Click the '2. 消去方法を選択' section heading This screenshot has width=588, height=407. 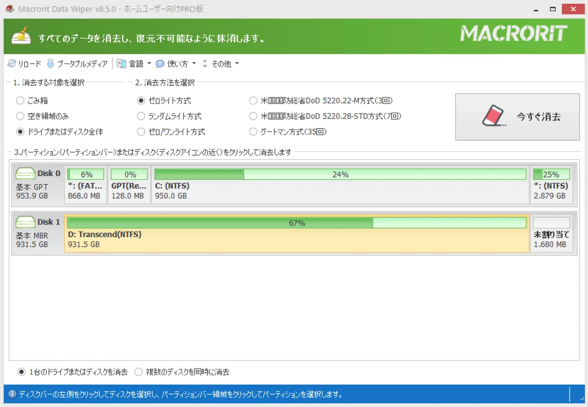click(165, 83)
